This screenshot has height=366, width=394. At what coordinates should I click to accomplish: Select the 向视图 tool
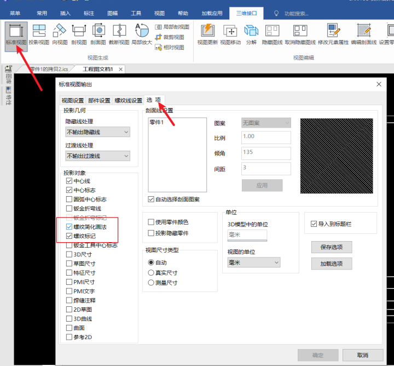tap(60, 35)
